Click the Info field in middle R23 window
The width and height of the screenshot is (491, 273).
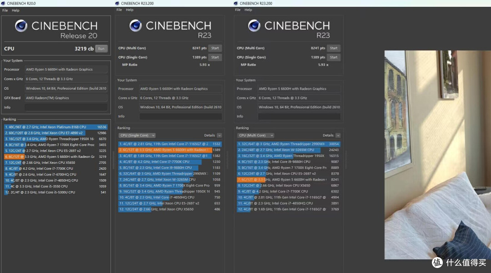pyautogui.click(x=180, y=116)
